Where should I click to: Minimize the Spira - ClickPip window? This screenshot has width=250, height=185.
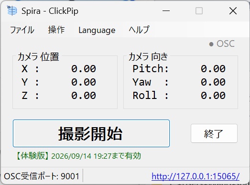coord(166,11)
